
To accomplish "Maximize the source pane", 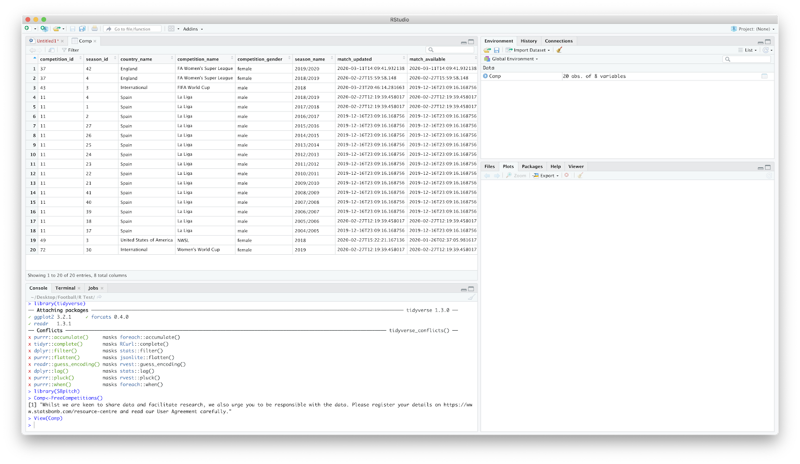I will 471,42.
